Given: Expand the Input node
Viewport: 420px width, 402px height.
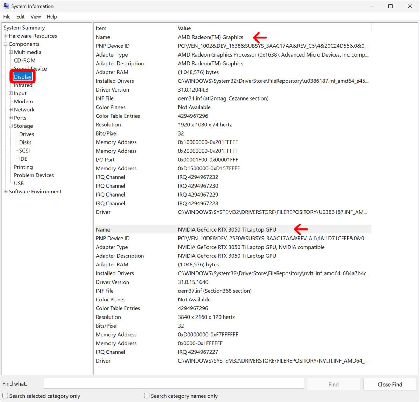Looking at the screenshot, I should pos(11,93).
